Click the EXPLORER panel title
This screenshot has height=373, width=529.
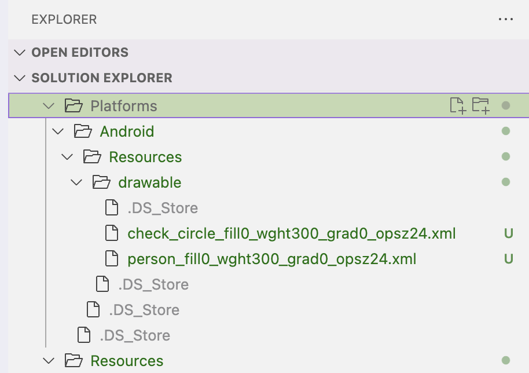(x=64, y=19)
